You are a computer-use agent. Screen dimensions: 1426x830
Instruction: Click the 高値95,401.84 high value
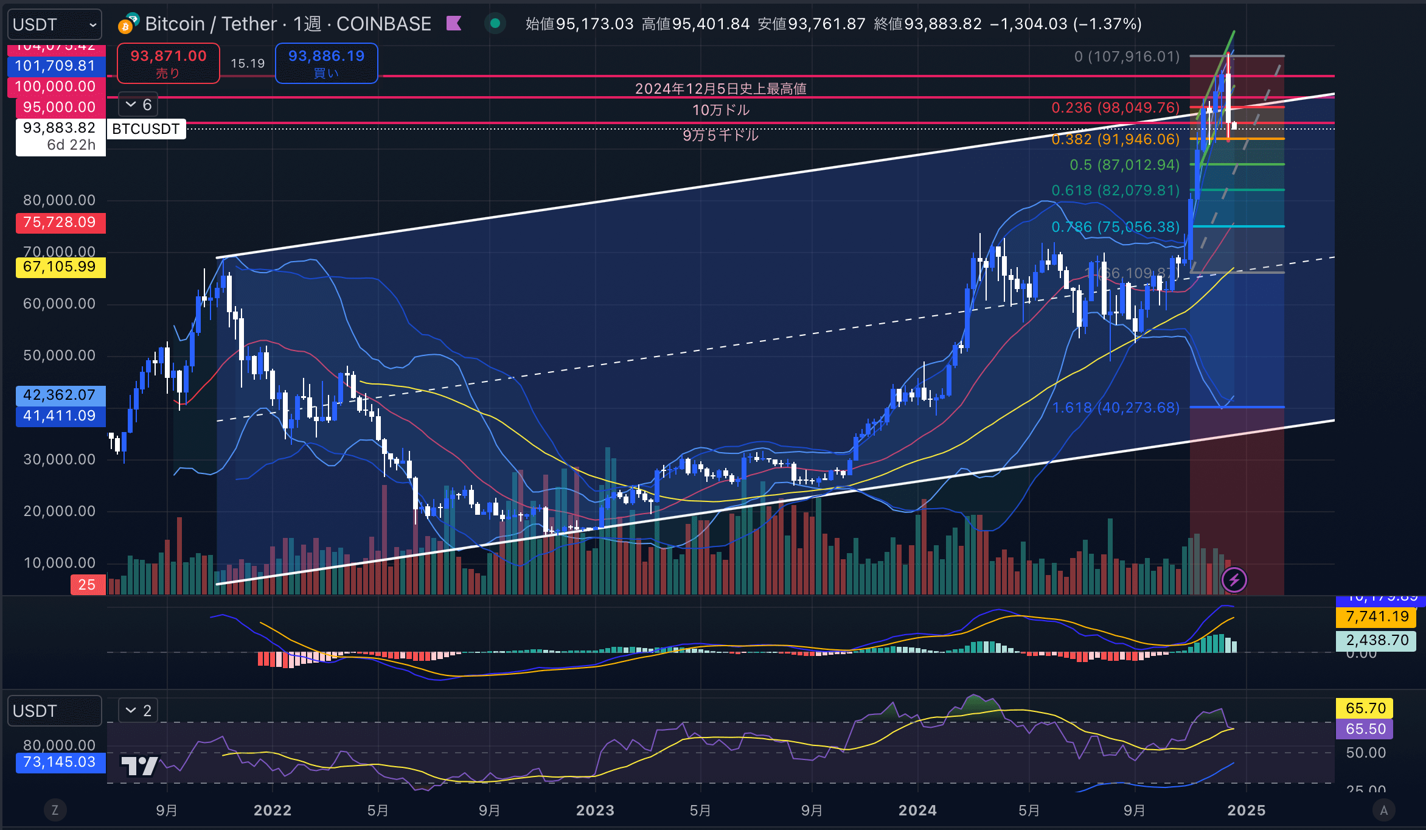point(696,24)
